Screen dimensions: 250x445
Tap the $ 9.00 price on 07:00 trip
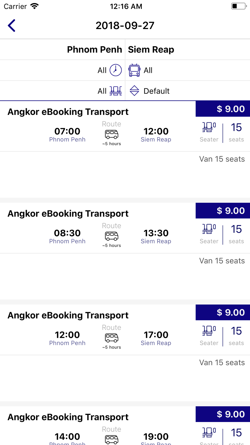pos(223,109)
